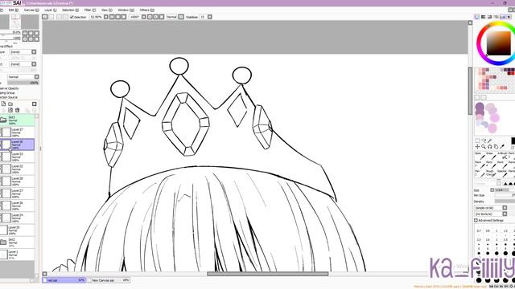
Task: Show the color wheel panel
Action: point(477,17)
